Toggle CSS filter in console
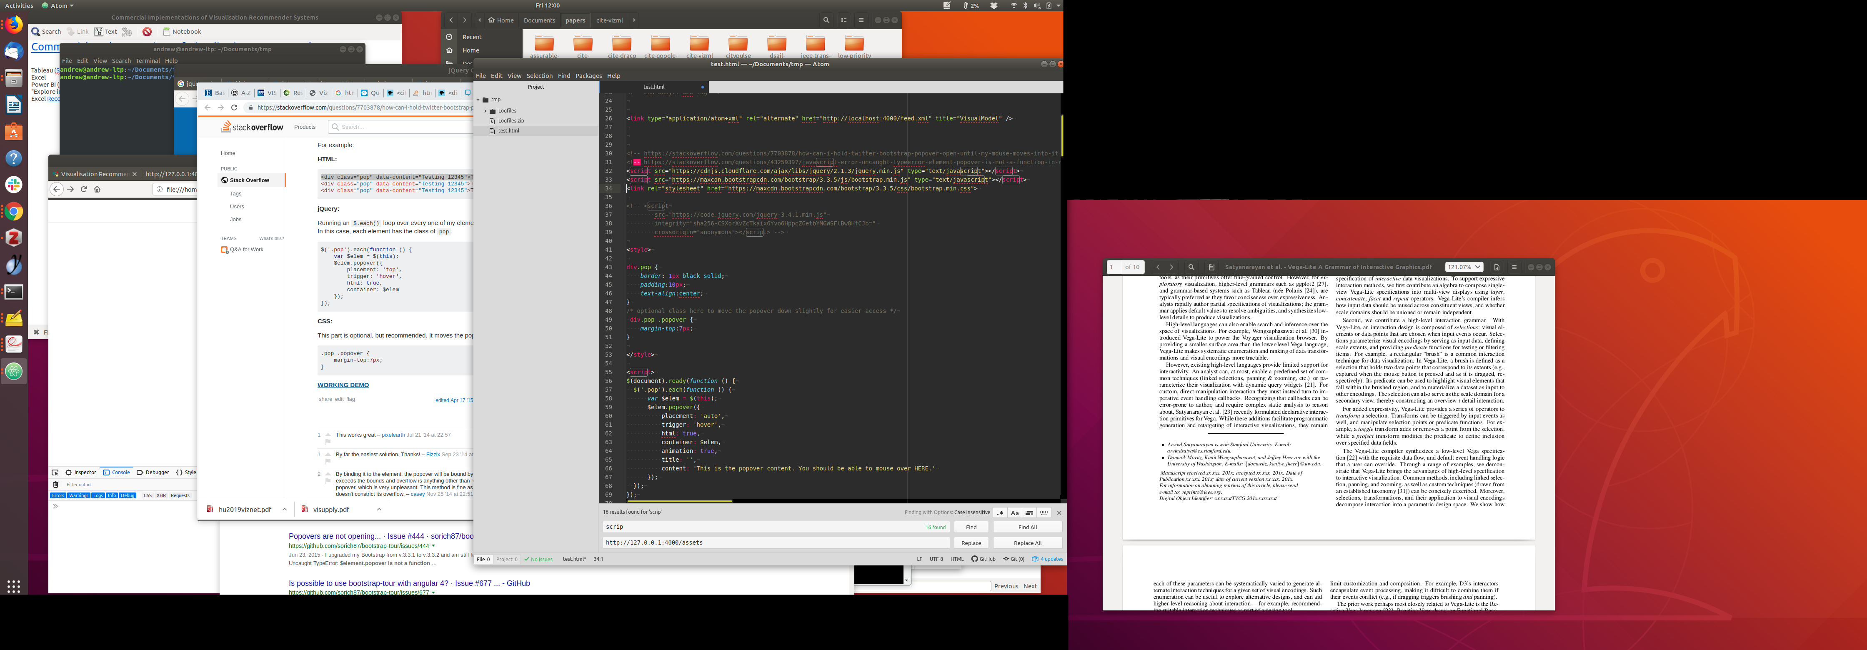 pyautogui.click(x=147, y=496)
